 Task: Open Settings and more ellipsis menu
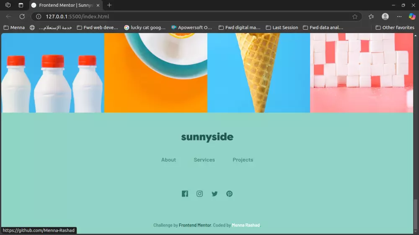(x=399, y=17)
